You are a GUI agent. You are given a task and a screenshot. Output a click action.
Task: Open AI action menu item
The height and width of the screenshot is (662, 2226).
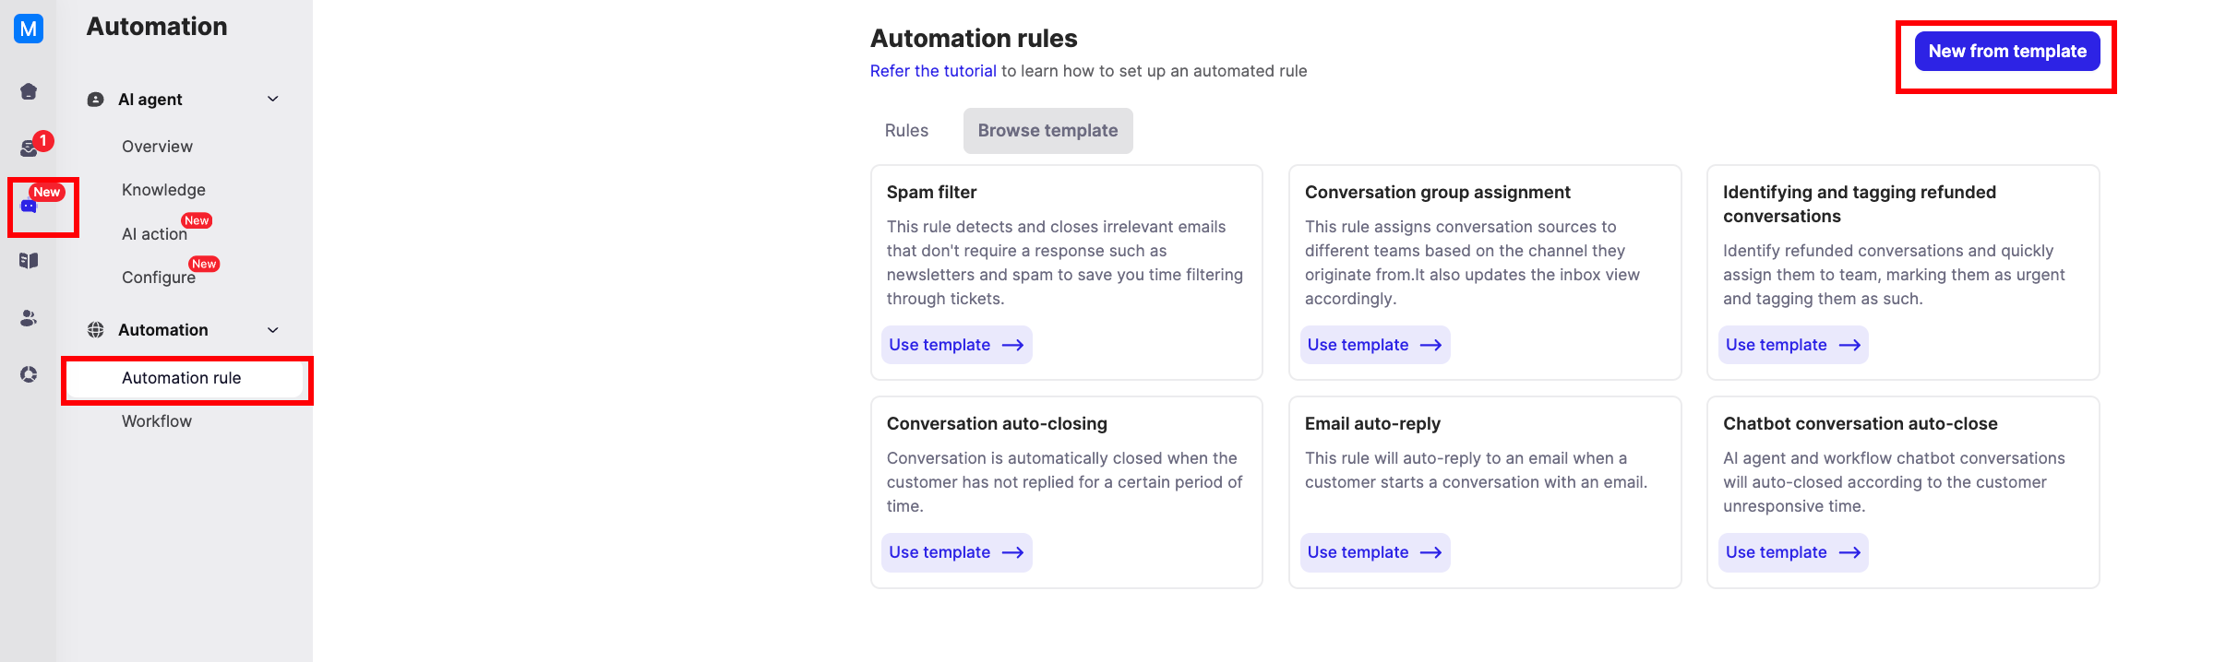[154, 234]
